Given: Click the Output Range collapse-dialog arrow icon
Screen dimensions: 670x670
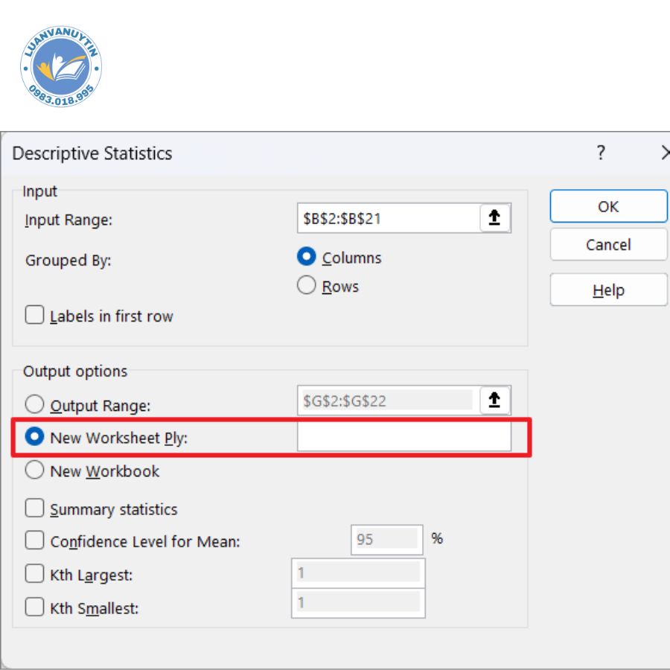Looking at the screenshot, I should [494, 401].
